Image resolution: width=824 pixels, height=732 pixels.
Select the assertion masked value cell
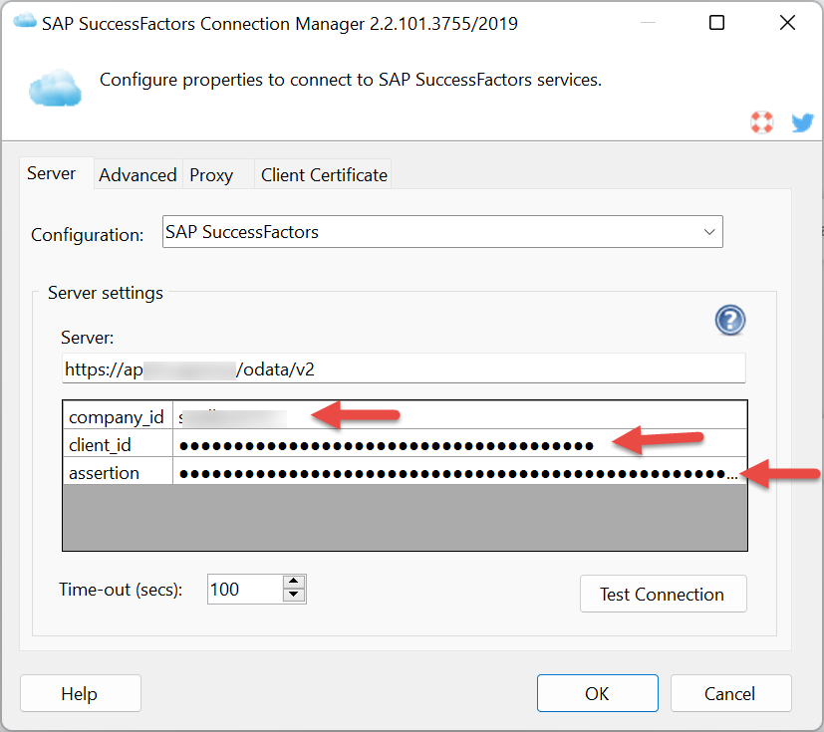(459, 472)
